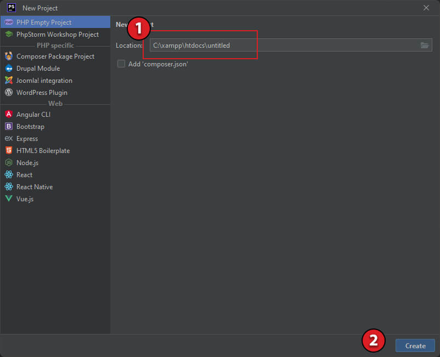Click the Joomla! integration icon

point(9,80)
